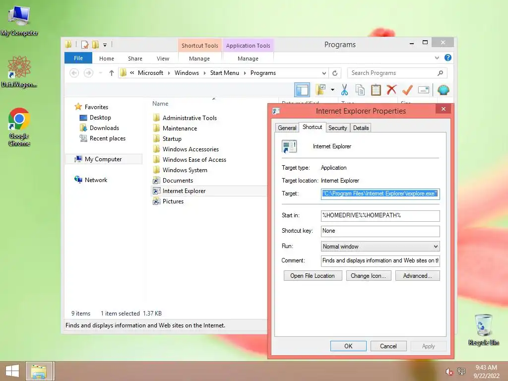Click Advanced button
Viewport: 508px width, 381px height.
pos(418,276)
